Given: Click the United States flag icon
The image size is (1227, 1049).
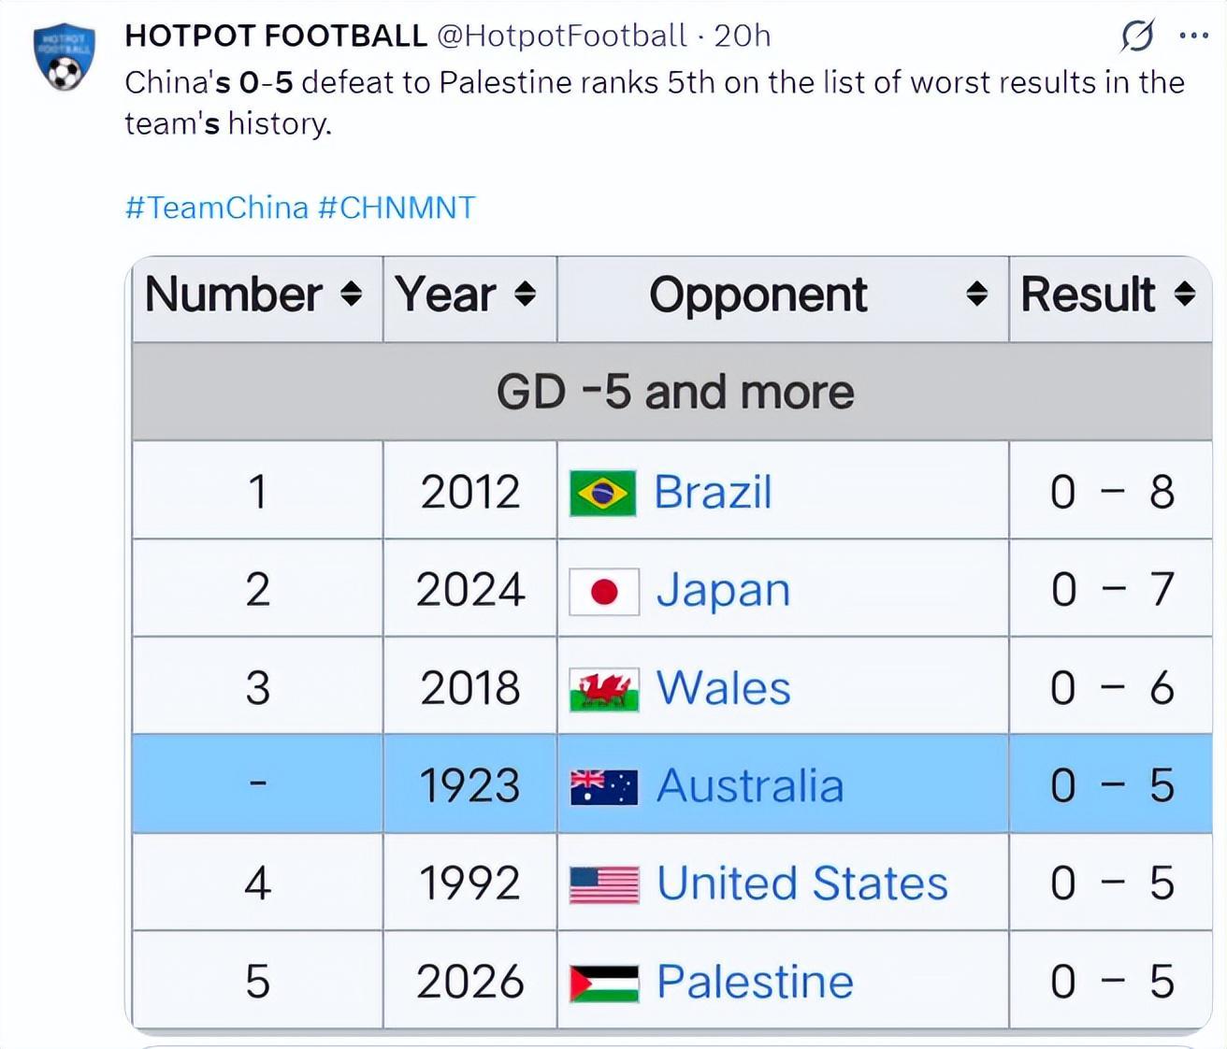Looking at the screenshot, I should [x=603, y=884].
